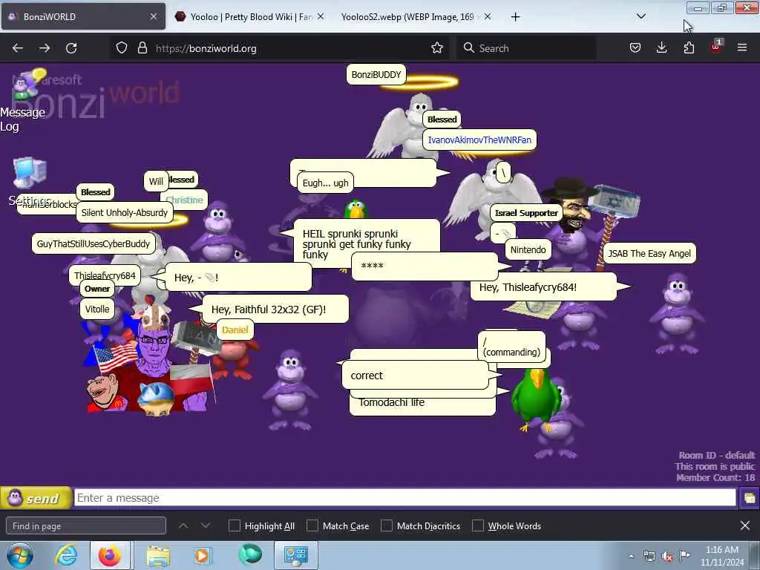This screenshot has height=570, width=760.
Task: Enable the Whole Words checkbox
Action: (477, 526)
